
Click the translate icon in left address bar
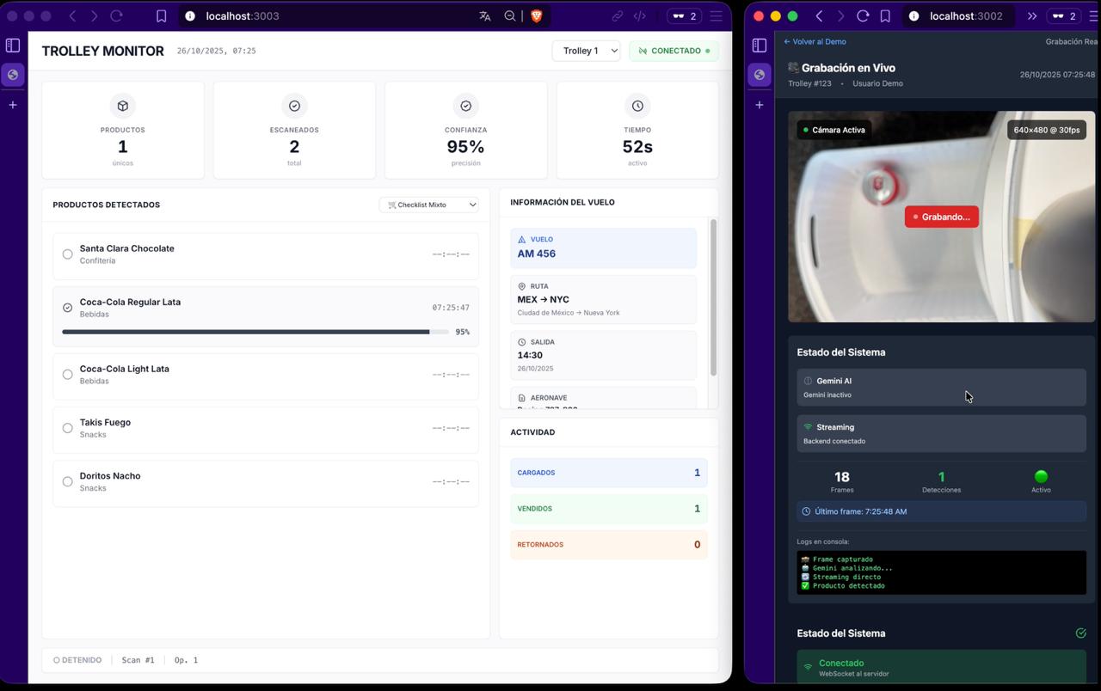tap(485, 15)
